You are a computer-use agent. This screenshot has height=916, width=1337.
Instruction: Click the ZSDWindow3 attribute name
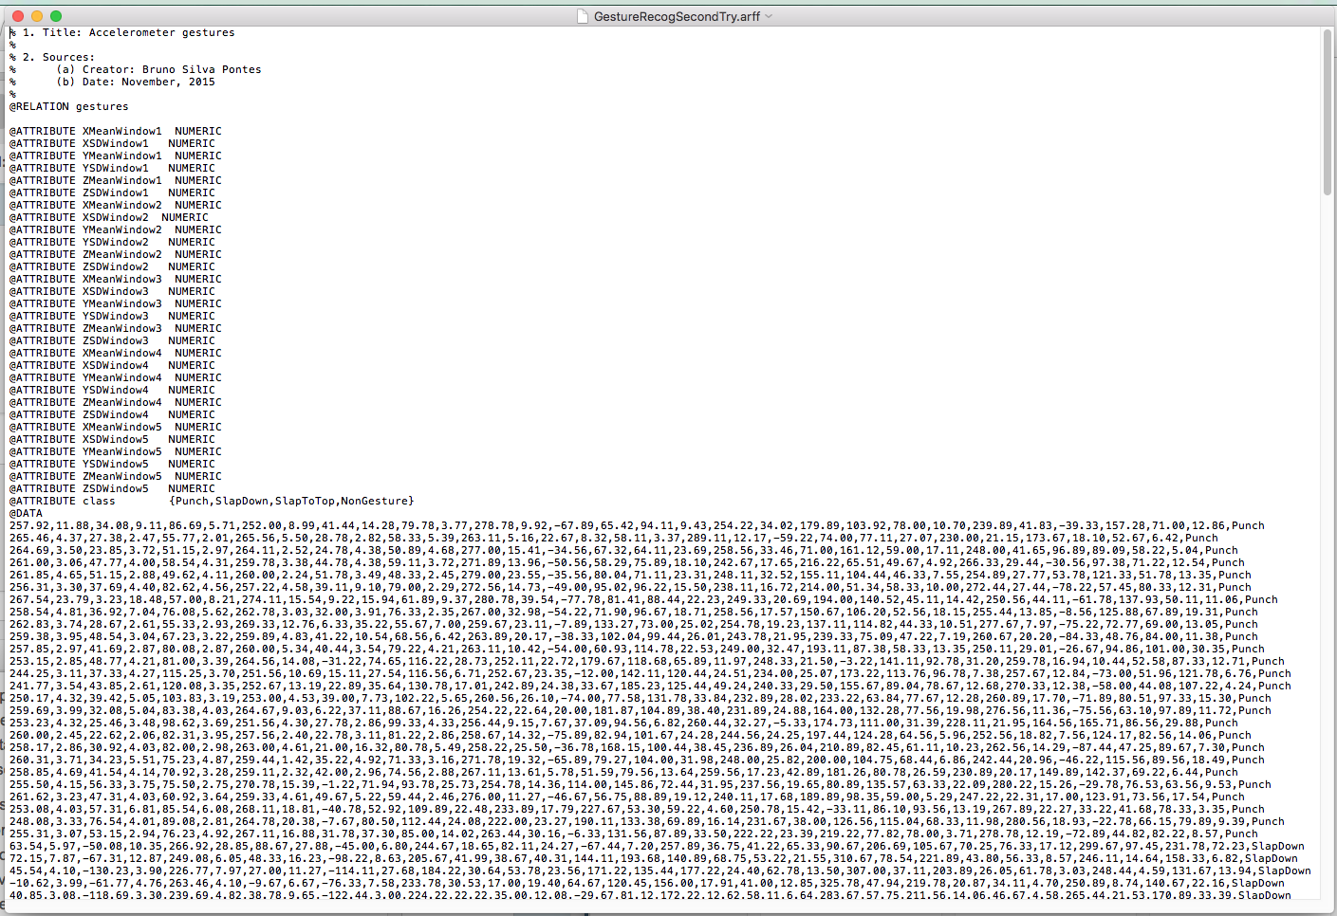[x=115, y=340]
